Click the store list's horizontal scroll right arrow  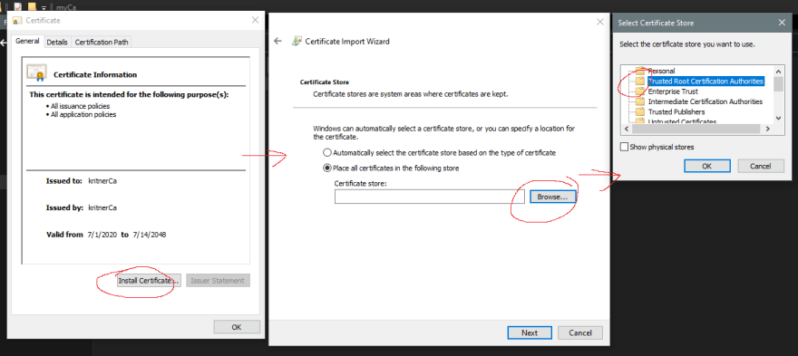768,130
